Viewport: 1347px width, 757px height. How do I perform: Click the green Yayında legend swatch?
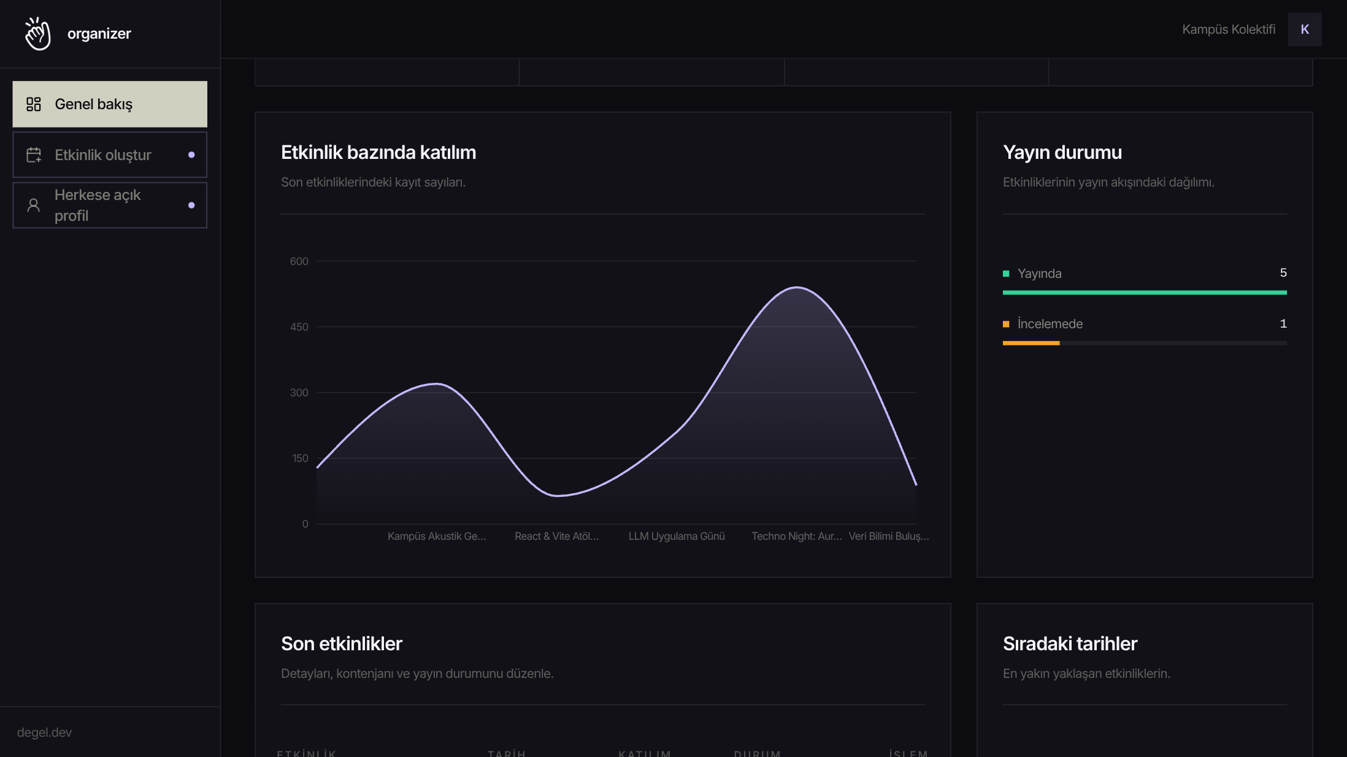[1006, 274]
